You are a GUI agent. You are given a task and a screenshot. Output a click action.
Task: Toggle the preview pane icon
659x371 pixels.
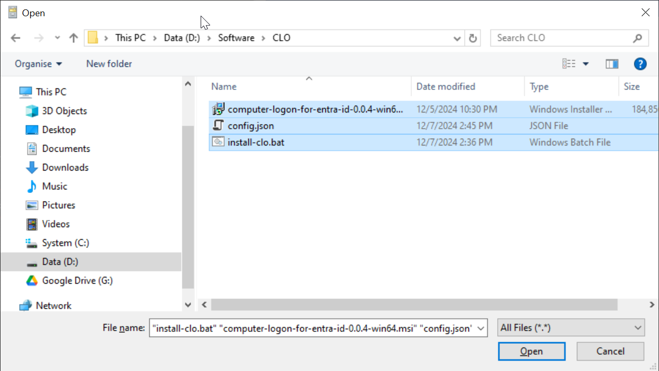click(611, 64)
